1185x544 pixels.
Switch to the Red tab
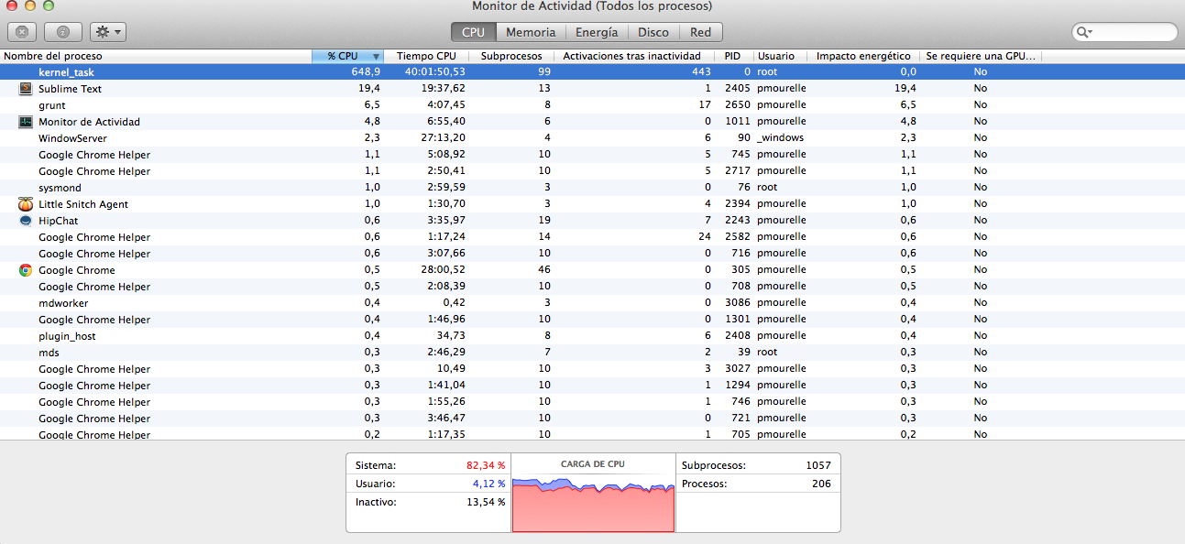pos(701,32)
